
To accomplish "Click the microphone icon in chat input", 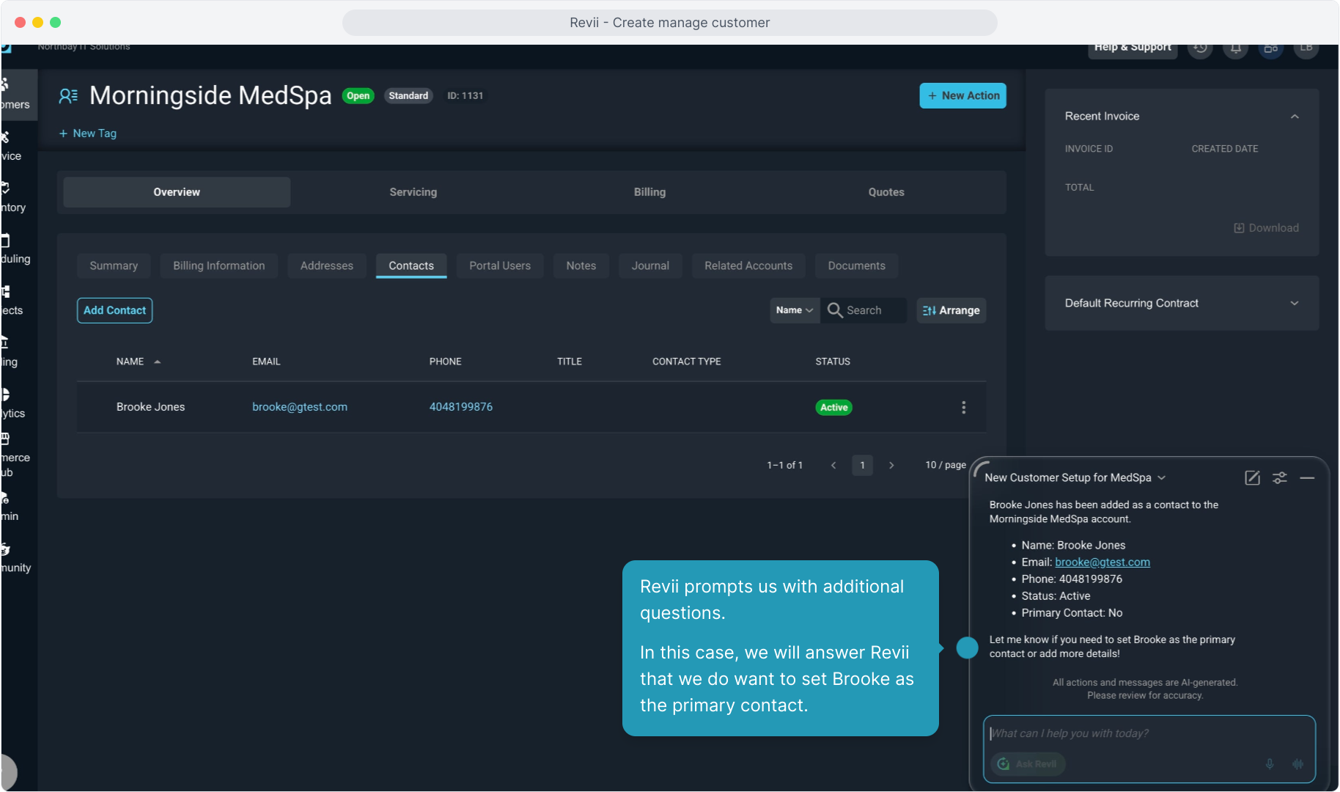I will (1269, 763).
